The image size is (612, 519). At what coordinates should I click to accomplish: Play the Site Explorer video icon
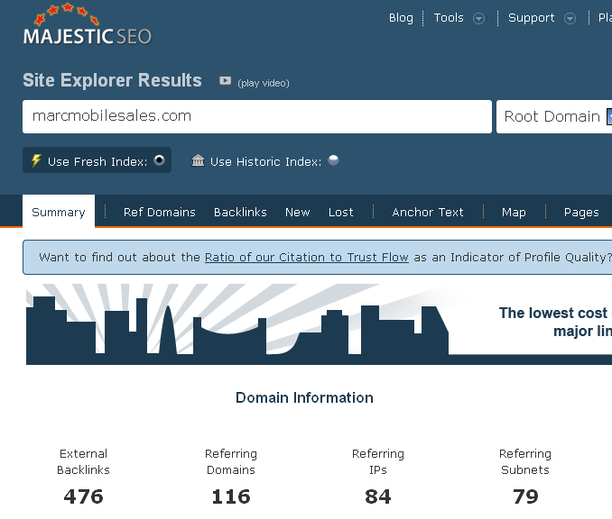225,81
